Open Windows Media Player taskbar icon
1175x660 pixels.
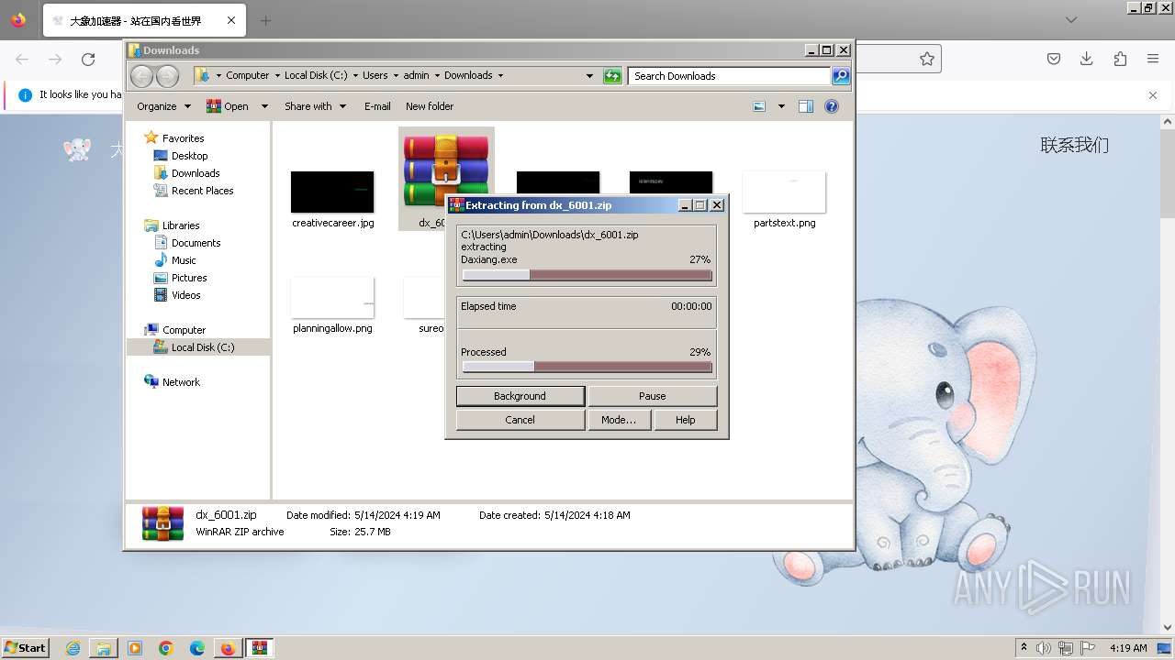pos(135,648)
